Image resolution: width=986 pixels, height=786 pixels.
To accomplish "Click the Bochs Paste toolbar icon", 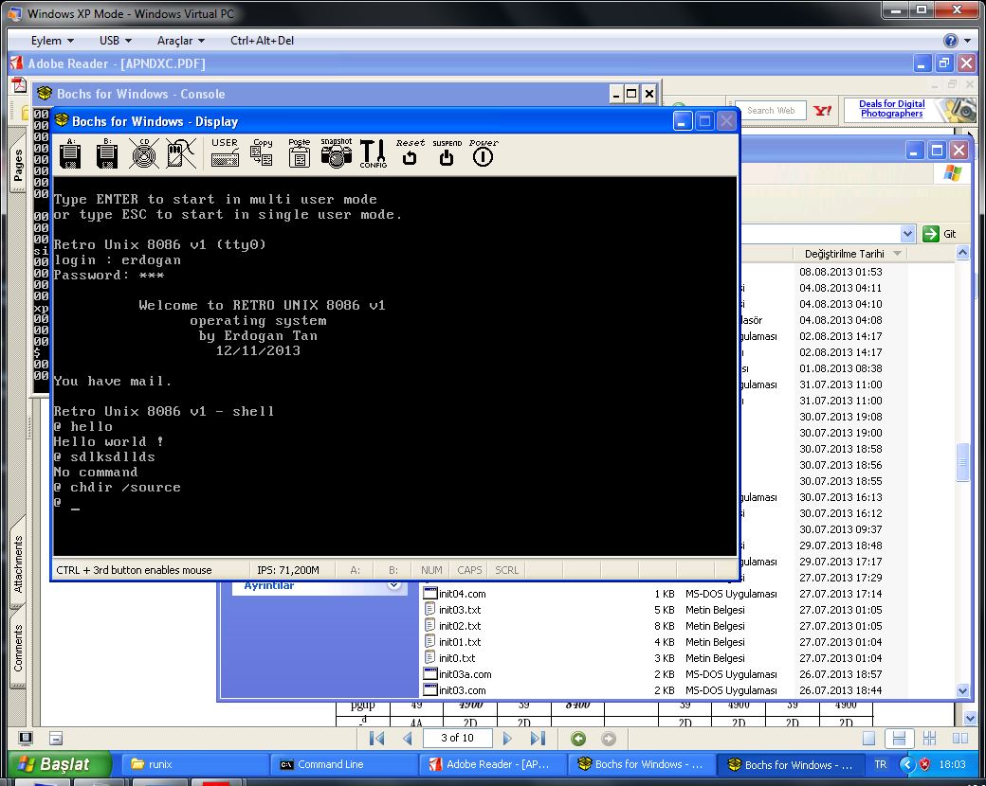I will [300, 152].
